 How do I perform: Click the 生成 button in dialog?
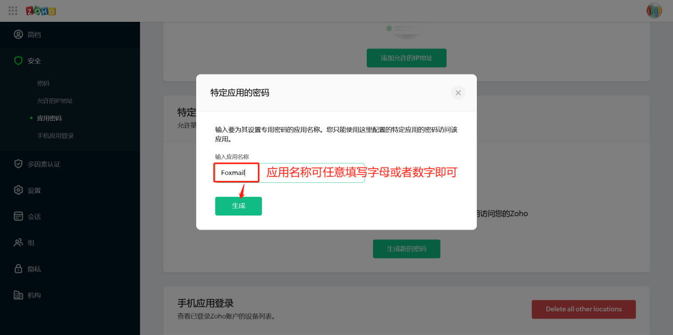coord(239,206)
